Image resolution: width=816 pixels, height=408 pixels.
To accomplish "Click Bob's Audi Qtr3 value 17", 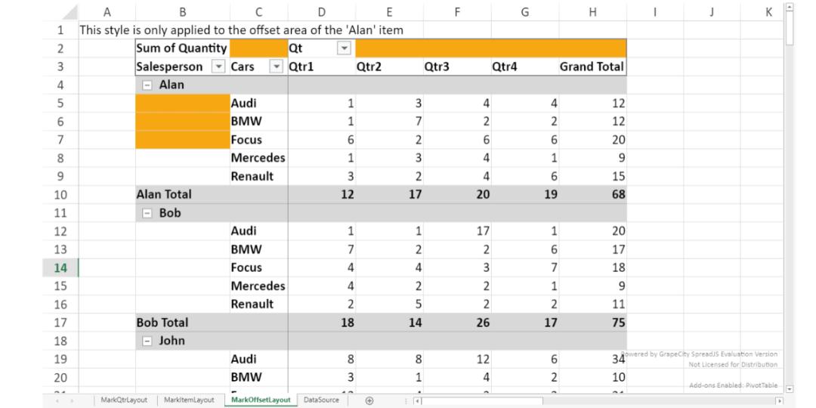I will coord(457,231).
